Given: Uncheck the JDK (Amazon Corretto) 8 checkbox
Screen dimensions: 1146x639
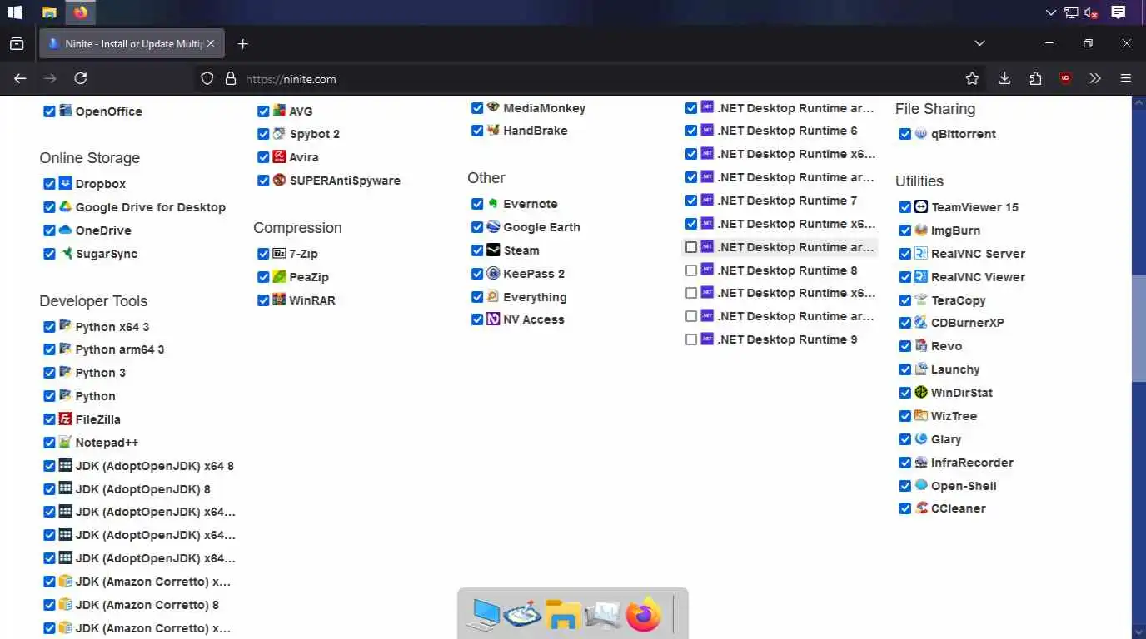Looking at the screenshot, I should click(49, 605).
